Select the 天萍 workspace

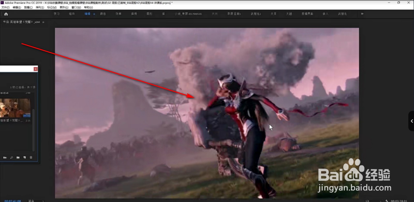click(x=273, y=14)
